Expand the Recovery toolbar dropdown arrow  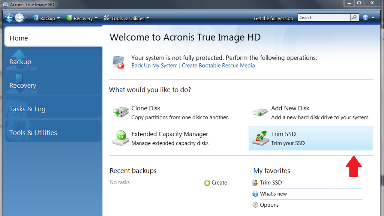[96, 18]
